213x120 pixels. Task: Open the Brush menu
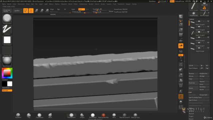point(9,4)
